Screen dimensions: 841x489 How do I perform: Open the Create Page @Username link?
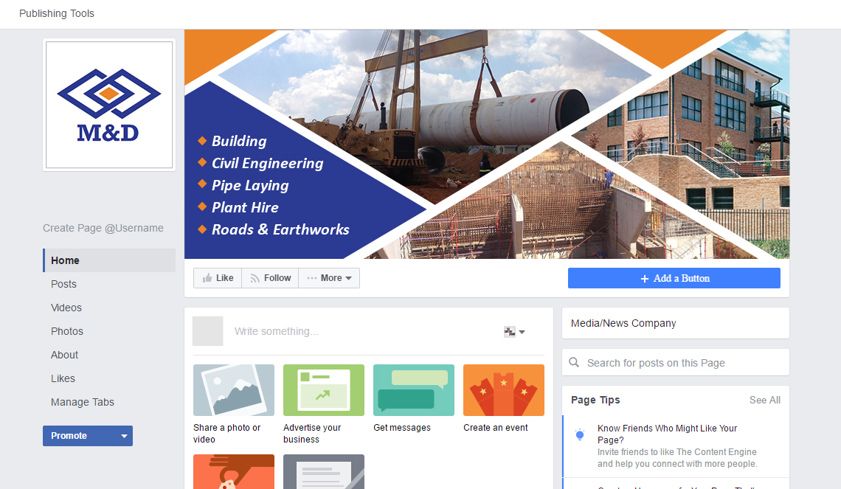pos(103,229)
